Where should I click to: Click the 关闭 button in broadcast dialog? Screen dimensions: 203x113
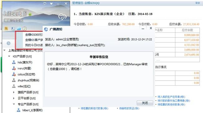145,103
